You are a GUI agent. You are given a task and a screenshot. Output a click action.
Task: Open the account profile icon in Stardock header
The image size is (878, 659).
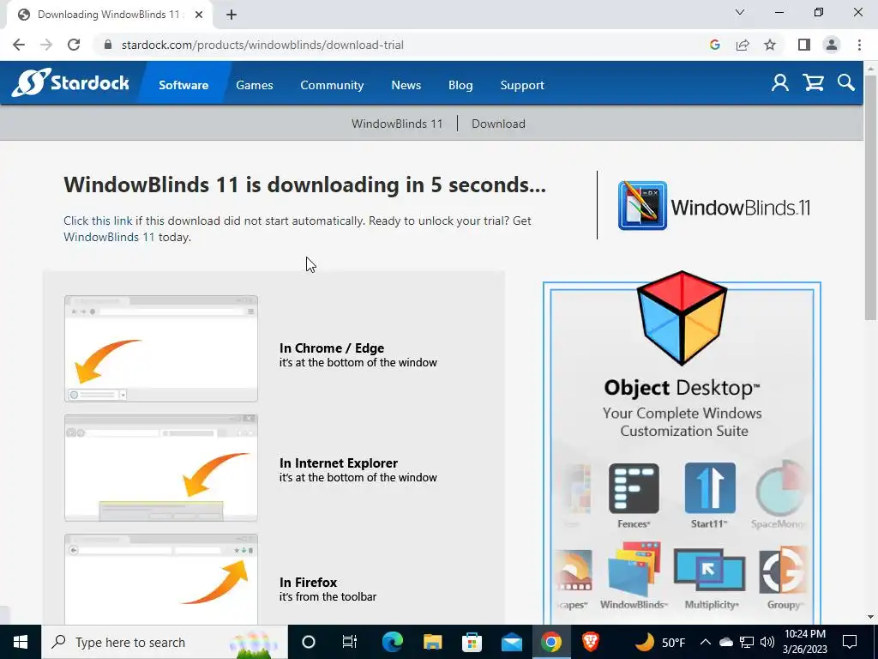[x=780, y=83]
